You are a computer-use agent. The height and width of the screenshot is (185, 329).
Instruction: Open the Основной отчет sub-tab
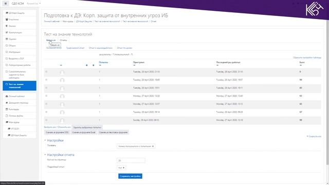54,48
